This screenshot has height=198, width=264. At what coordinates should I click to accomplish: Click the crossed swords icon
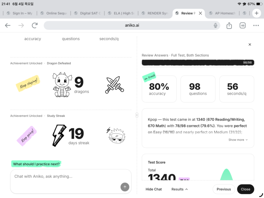[114, 85]
